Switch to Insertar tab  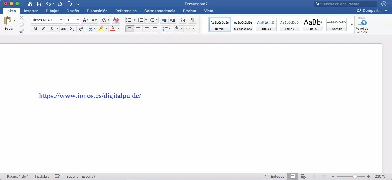click(31, 11)
